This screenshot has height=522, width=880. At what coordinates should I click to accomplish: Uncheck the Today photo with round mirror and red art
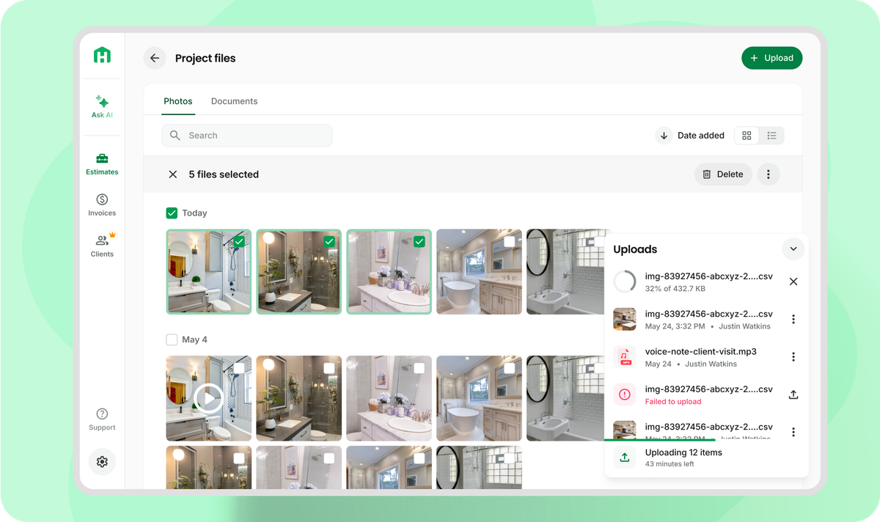coord(239,241)
